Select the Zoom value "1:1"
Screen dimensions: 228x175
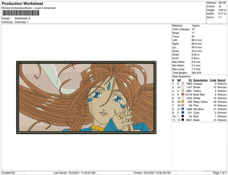(x=220, y=17)
